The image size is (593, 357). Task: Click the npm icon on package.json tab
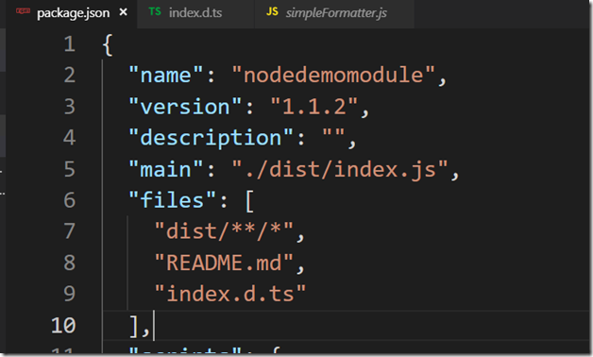tap(23, 11)
